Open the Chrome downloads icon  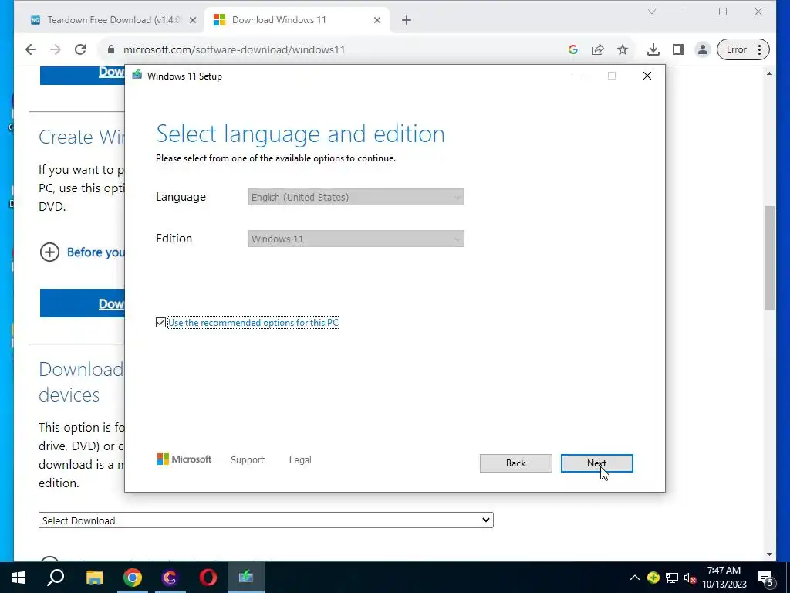coord(653,49)
